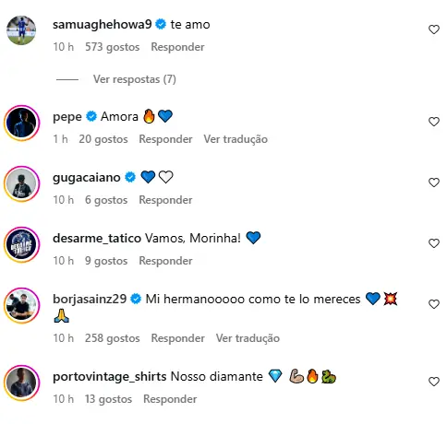Expand Ver respostas (7) replies
The height and width of the screenshot is (424, 447).
[135, 79]
